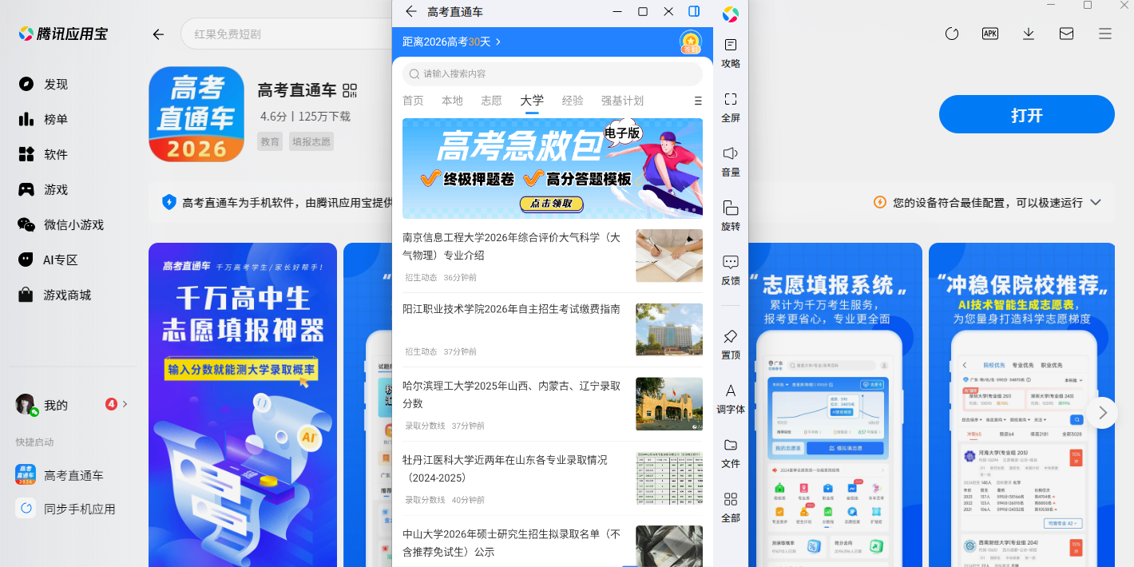1134x567 pixels.
Task: Click the yellow building article thumbnail
Action: [669, 404]
